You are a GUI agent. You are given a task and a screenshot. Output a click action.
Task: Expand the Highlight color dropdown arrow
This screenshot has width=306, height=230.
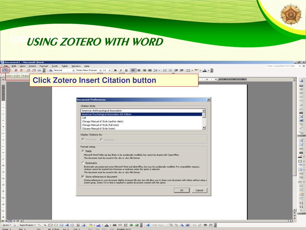(201, 70)
